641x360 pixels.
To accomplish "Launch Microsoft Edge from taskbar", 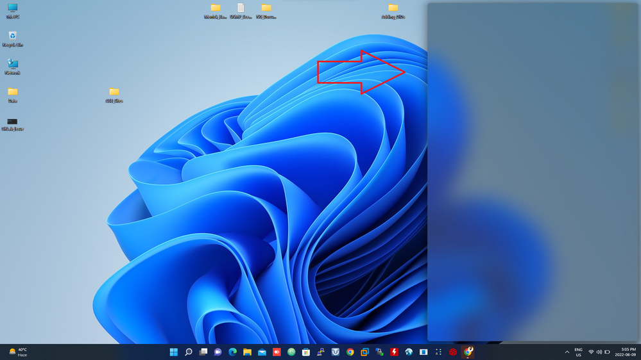I will coord(233,352).
